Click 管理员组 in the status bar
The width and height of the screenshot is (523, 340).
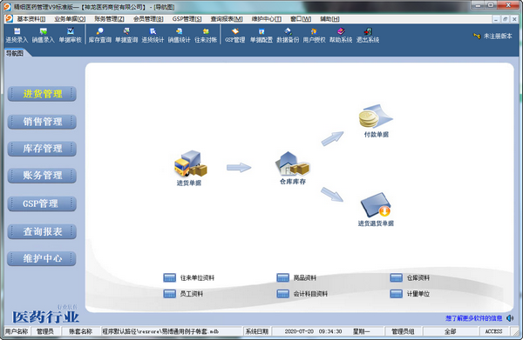(x=403, y=331)
